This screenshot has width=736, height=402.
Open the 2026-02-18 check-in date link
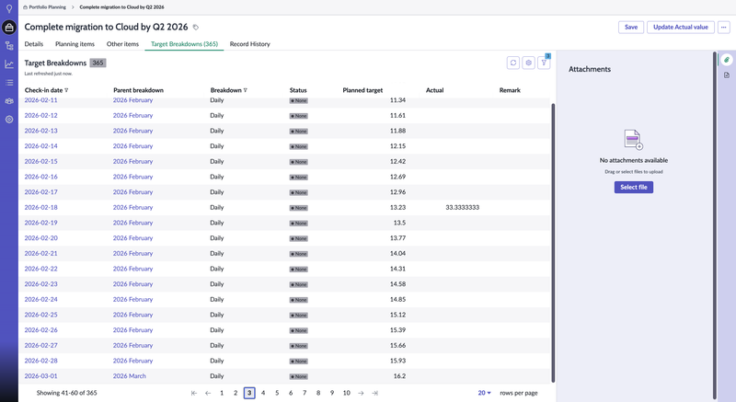40,207
